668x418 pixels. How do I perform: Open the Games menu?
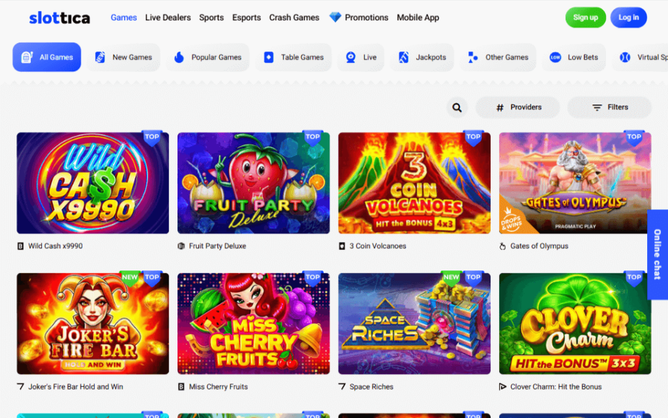pos(123,18)
